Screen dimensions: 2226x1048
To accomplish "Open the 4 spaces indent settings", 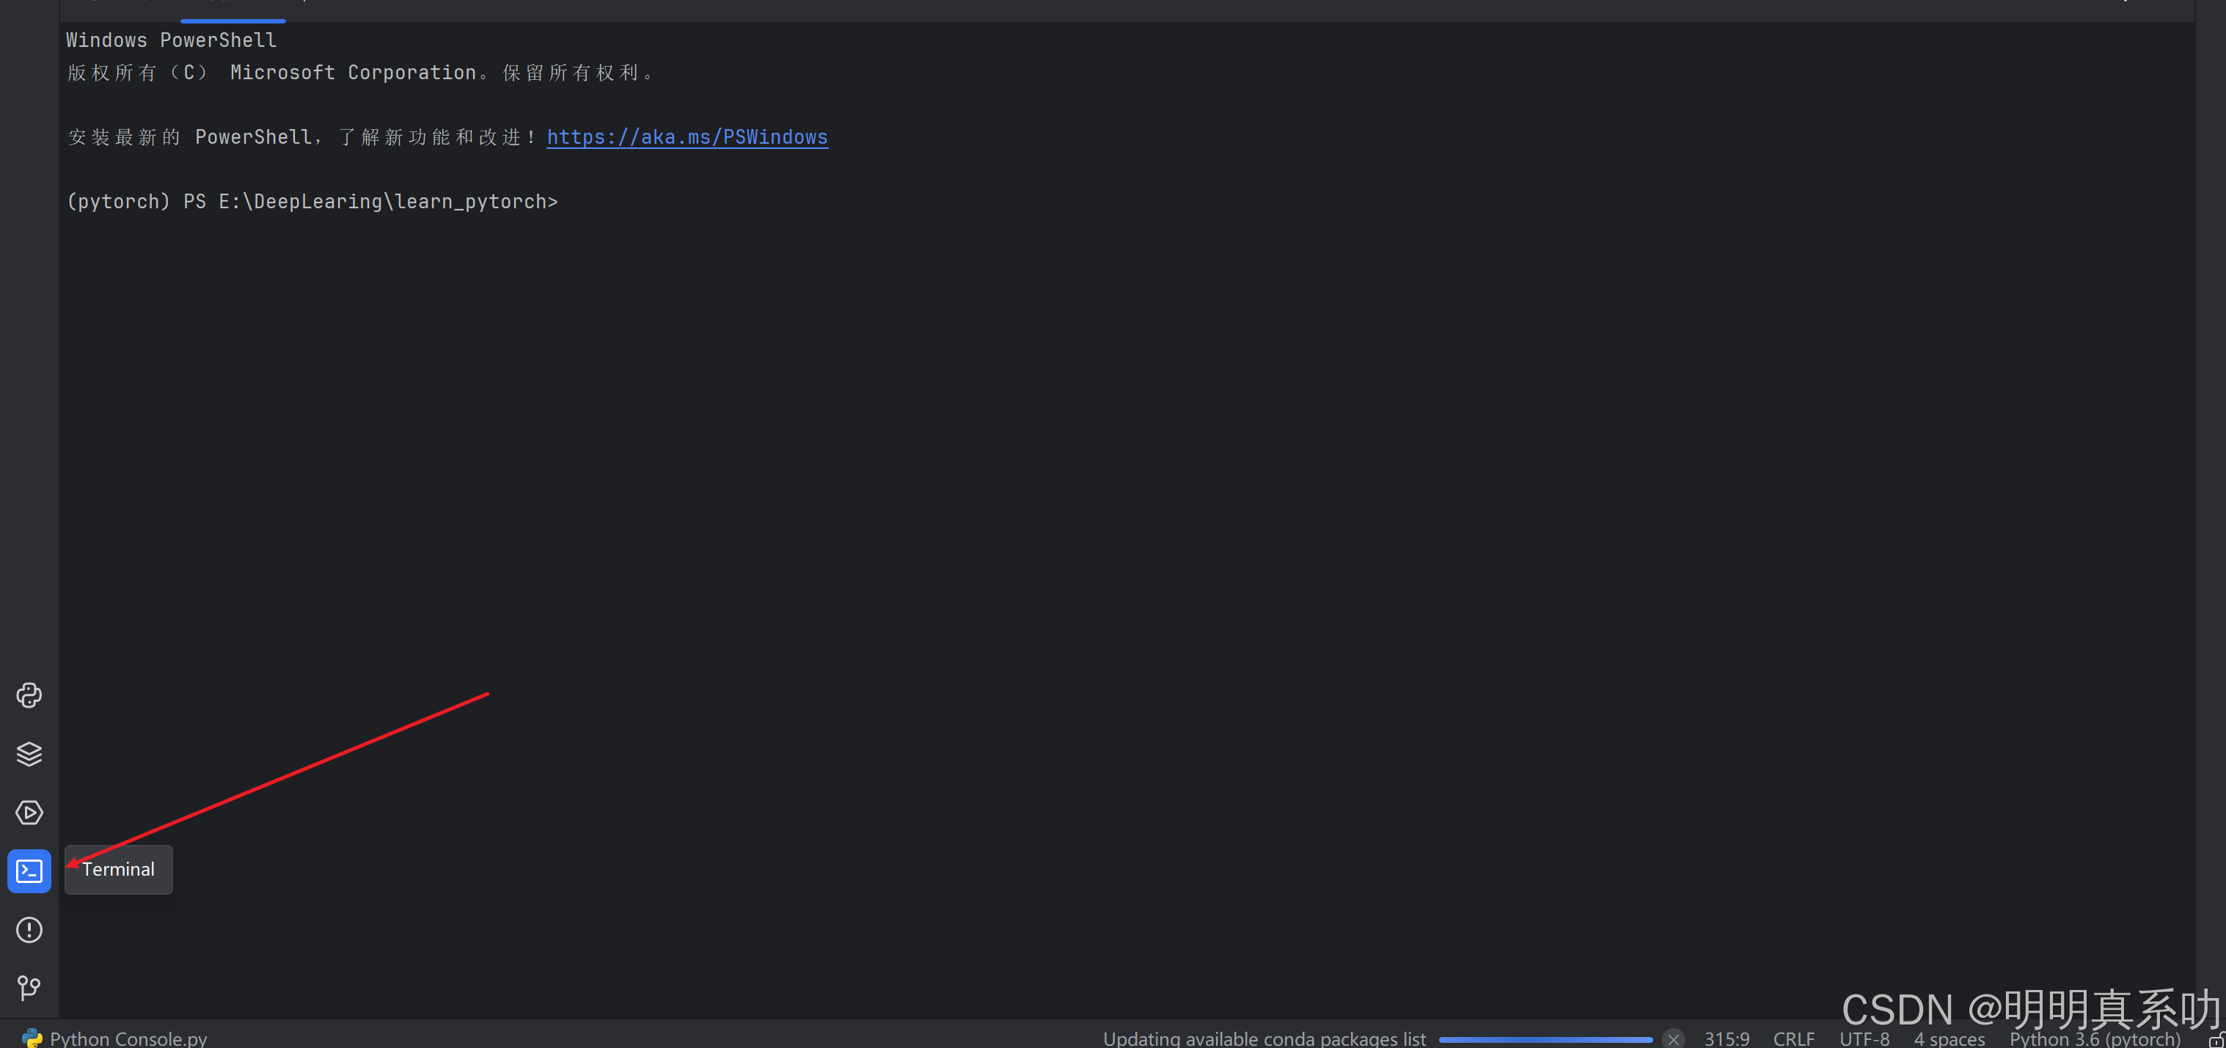I will (1949, 1038).
